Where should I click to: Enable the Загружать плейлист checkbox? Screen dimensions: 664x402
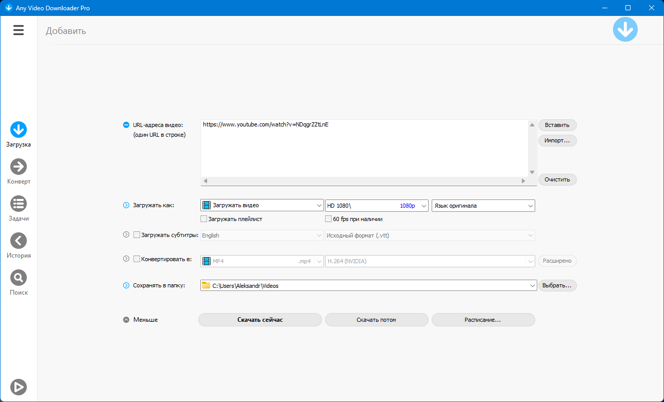204,219
